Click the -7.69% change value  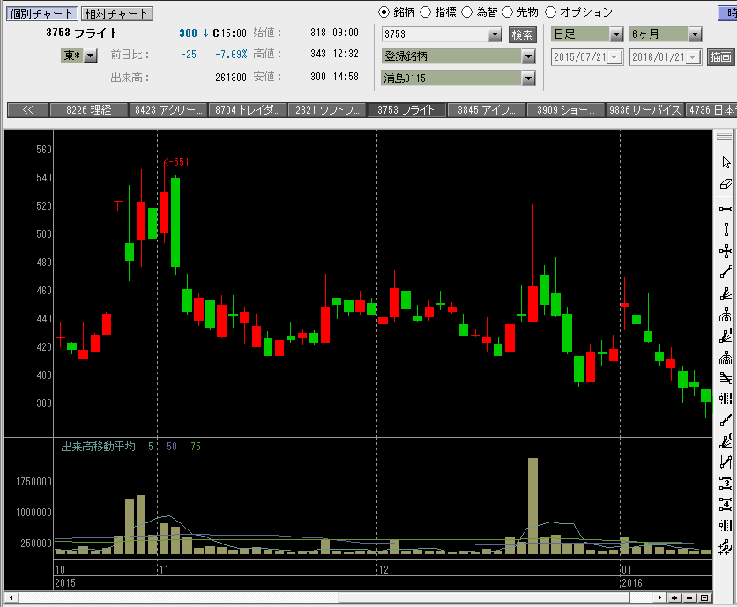coord(231,55)
